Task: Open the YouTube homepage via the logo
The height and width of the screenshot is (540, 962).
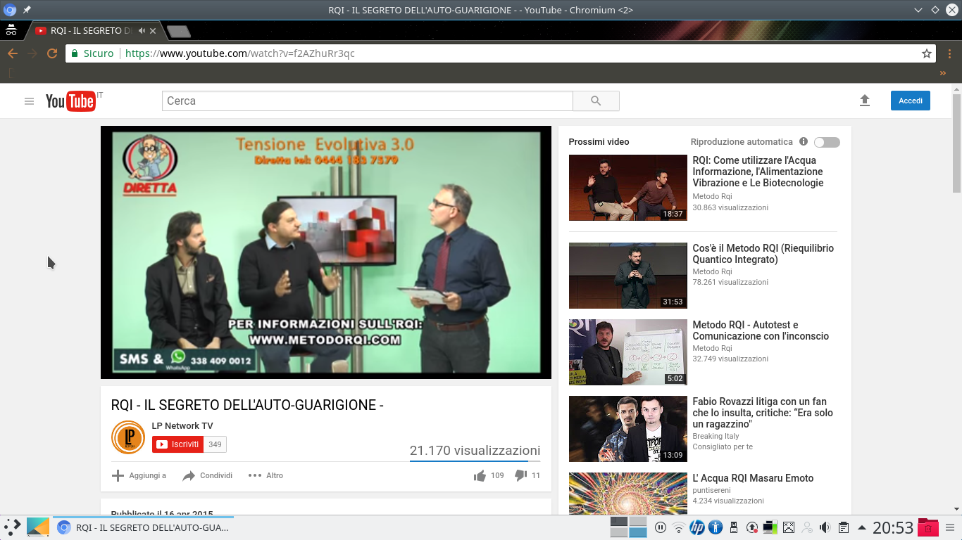Action: coord(70,101)
